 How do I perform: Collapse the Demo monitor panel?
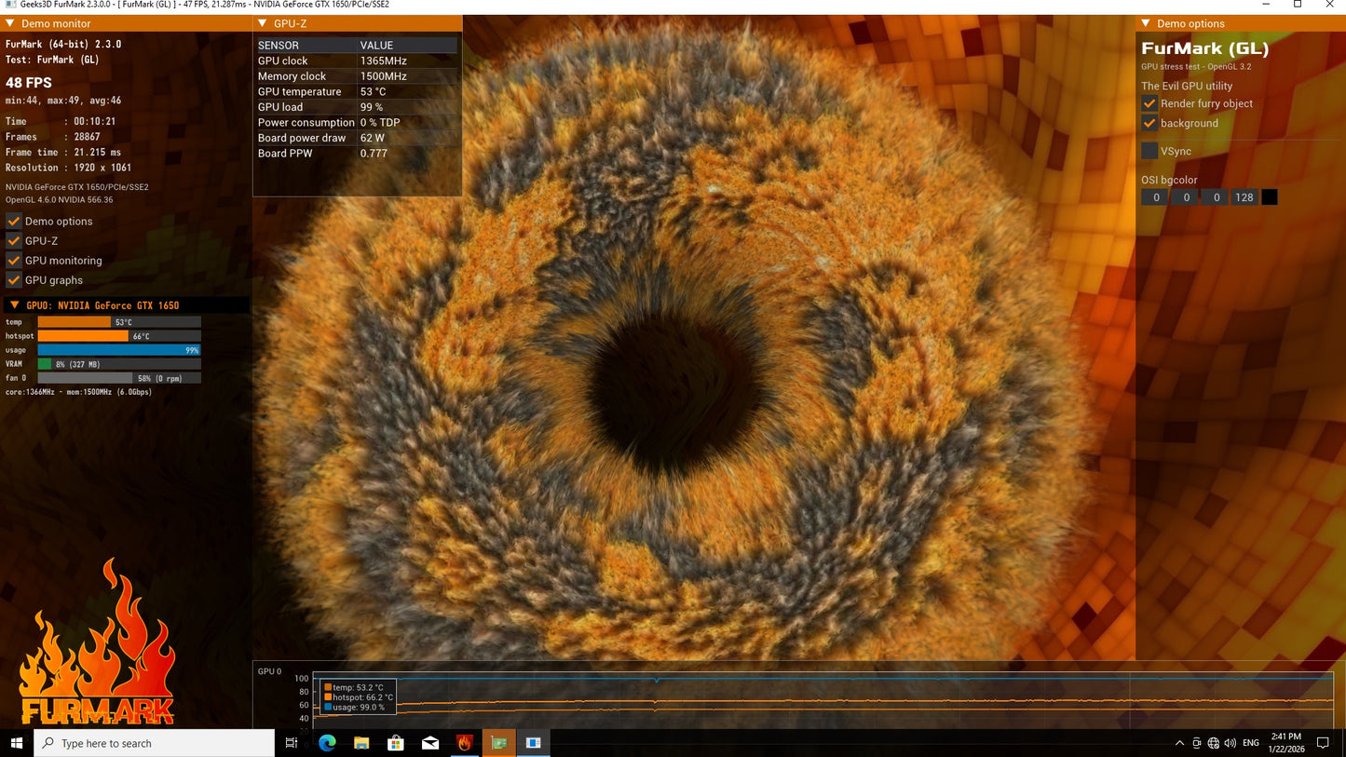tap(10, 23)
